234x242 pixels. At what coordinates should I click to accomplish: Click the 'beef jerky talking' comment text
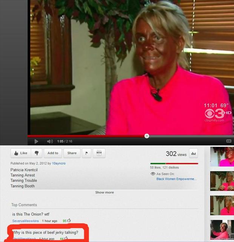pyautogui.click(x=46, y=233)
